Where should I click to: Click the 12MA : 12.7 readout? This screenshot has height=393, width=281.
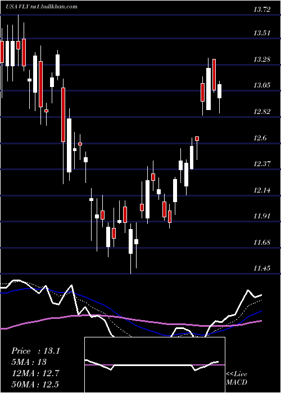point(35,373)
